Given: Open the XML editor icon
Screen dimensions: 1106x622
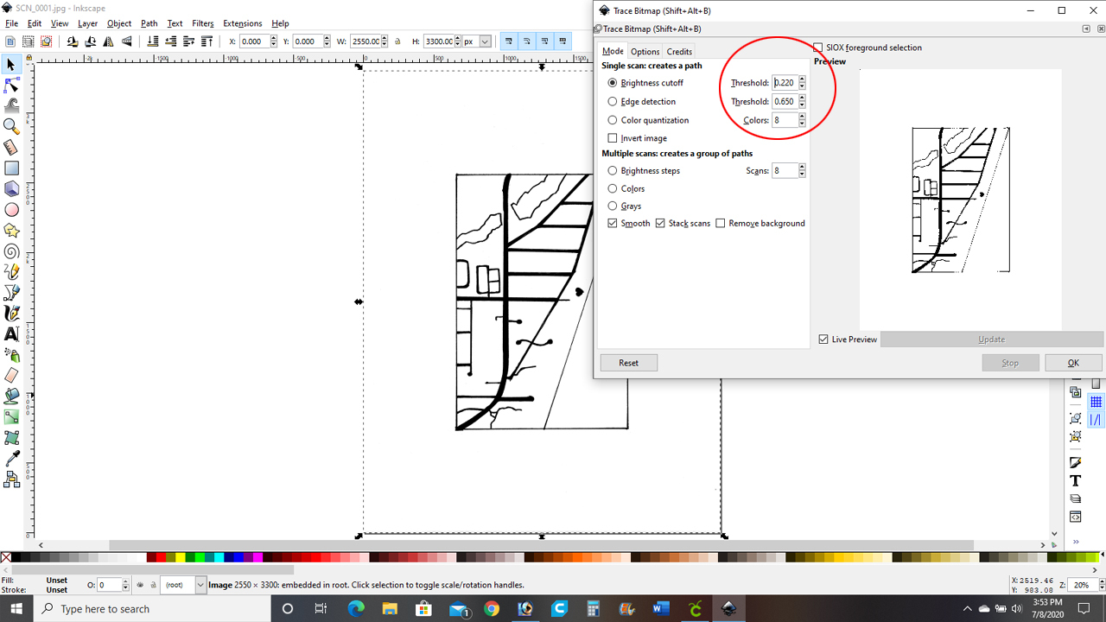Looking at the screenshot, I should point(1076,517).
